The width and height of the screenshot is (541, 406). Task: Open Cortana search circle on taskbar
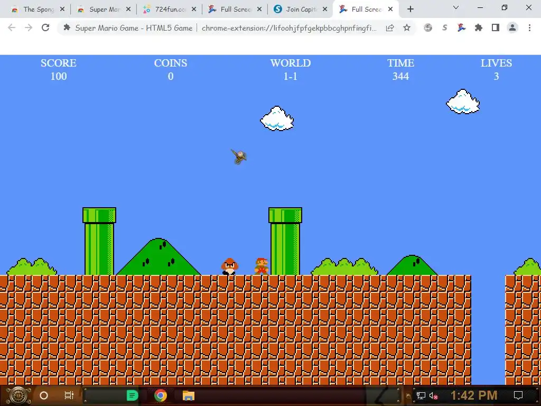pyautogui.click(x=44, y=395)
